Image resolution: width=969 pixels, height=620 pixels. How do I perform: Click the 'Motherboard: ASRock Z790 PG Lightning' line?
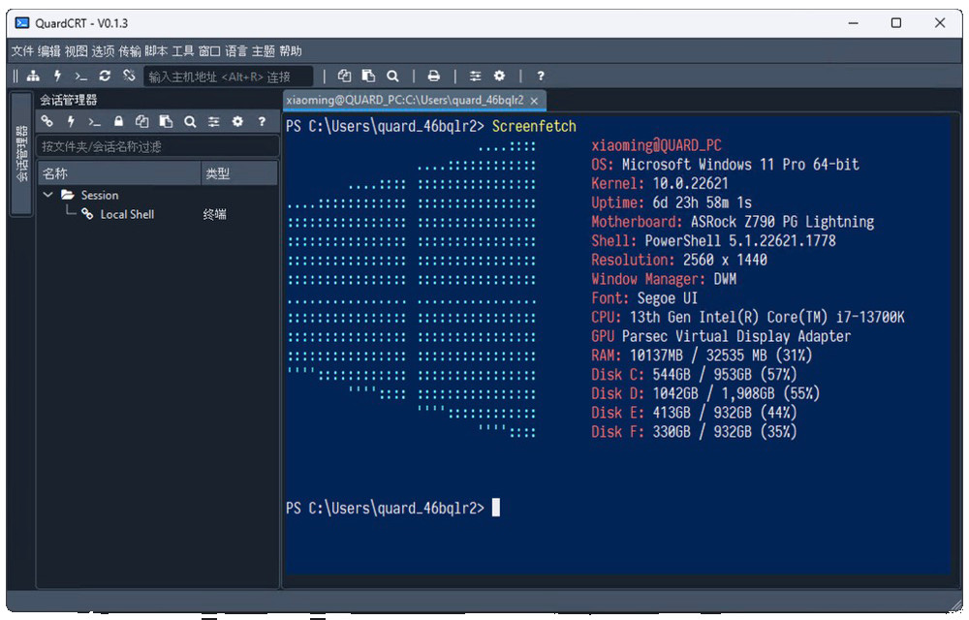pyautogui.click(x=733, y=222)
